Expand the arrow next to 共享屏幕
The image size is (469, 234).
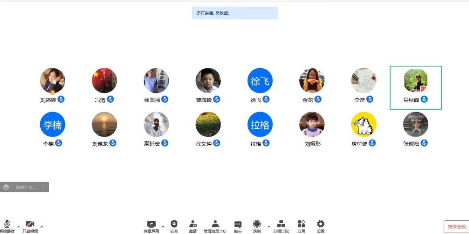(163, 226)
